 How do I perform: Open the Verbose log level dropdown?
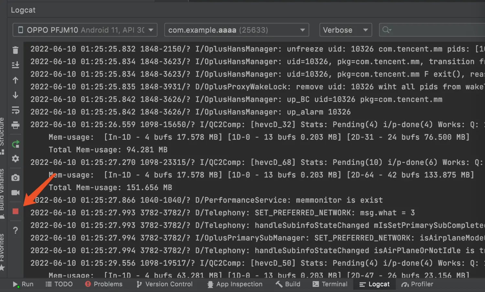[345, 30]
